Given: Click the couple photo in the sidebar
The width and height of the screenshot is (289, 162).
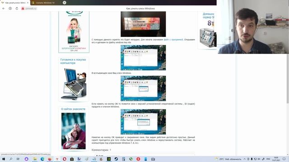Looking at the screenshot, I should click(x=73, y=131).
